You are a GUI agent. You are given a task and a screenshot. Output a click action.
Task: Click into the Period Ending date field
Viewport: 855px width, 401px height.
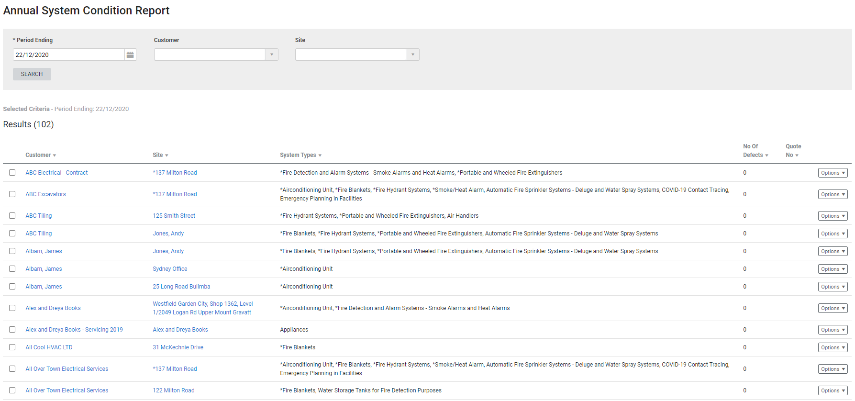pos(68,55)
